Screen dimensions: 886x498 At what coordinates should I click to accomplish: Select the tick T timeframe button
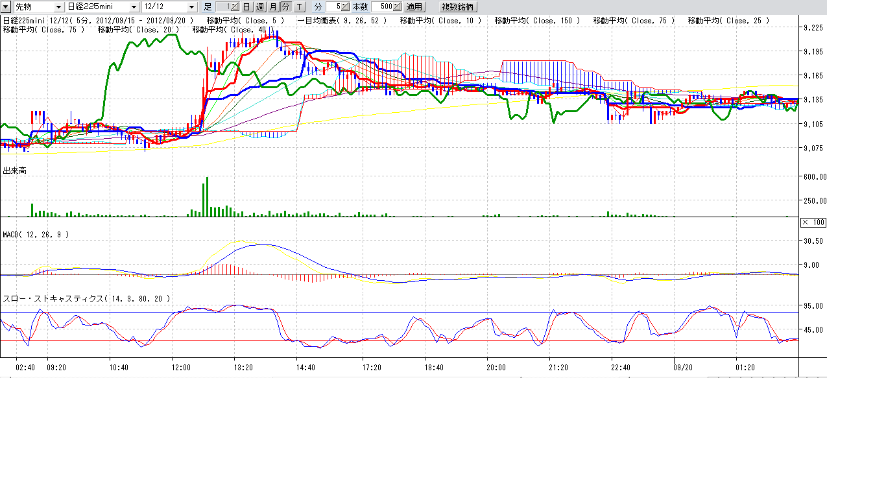(298, 6)
